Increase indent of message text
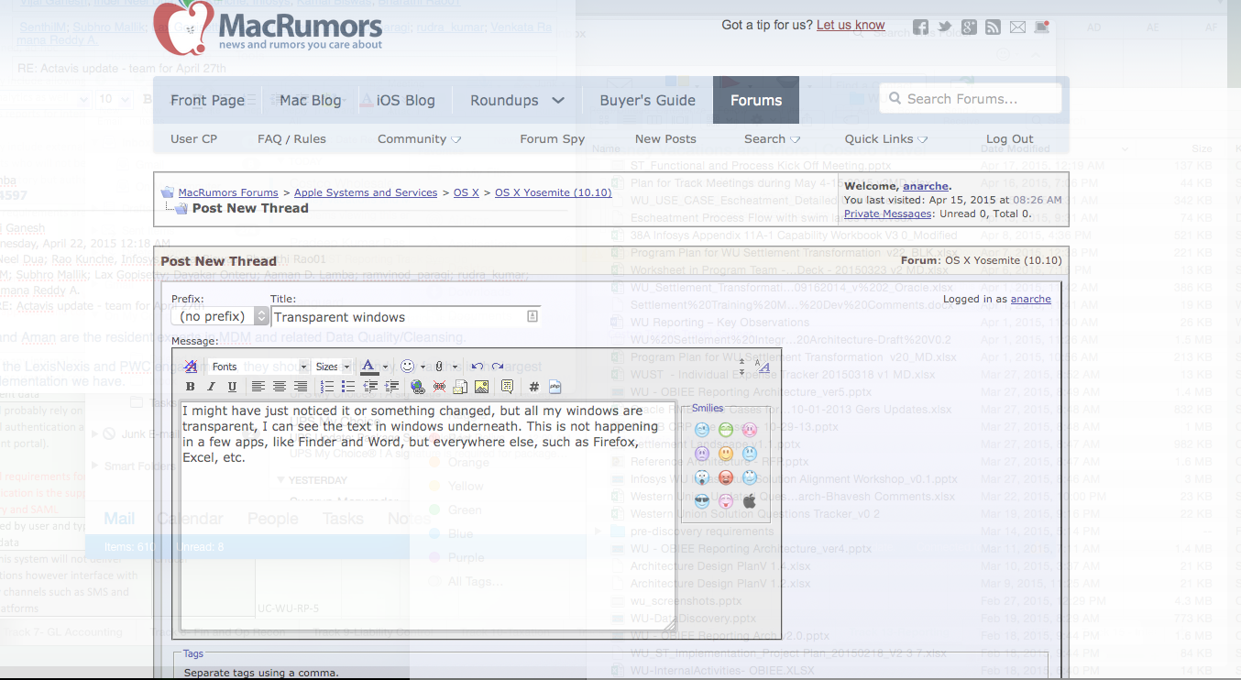This screenshot has width=1241, height=680. 391,387
